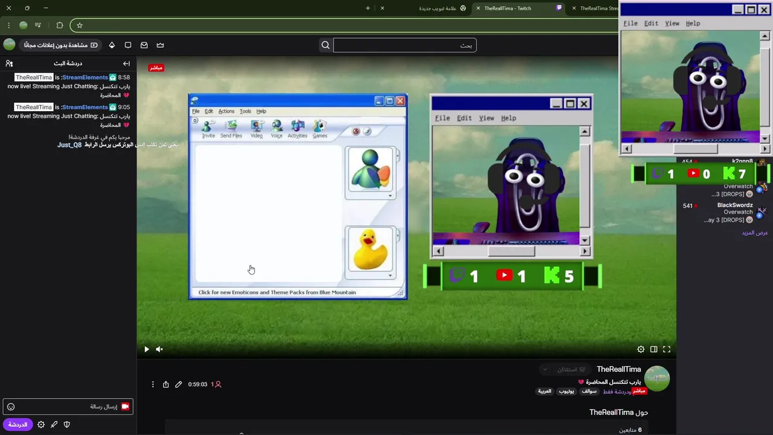The image size is (773, 435).
Task: Click the Send Files icon in Messenger
Action: [x=231, y=129]
